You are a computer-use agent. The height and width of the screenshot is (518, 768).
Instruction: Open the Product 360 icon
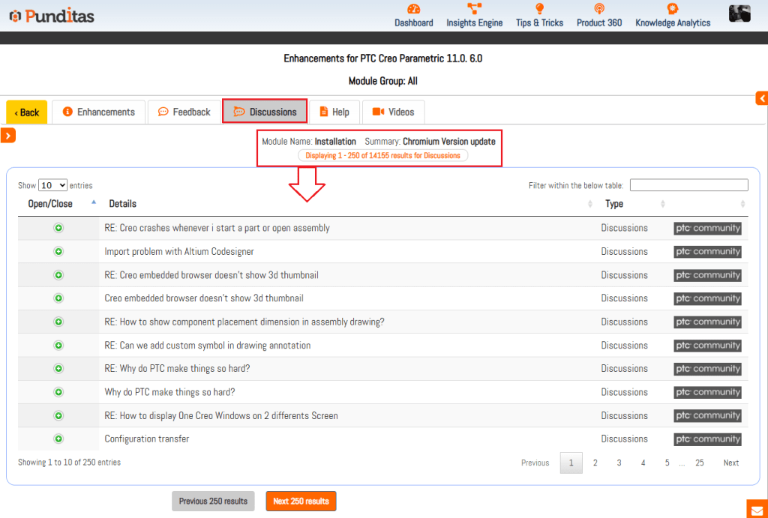(598, 10)
